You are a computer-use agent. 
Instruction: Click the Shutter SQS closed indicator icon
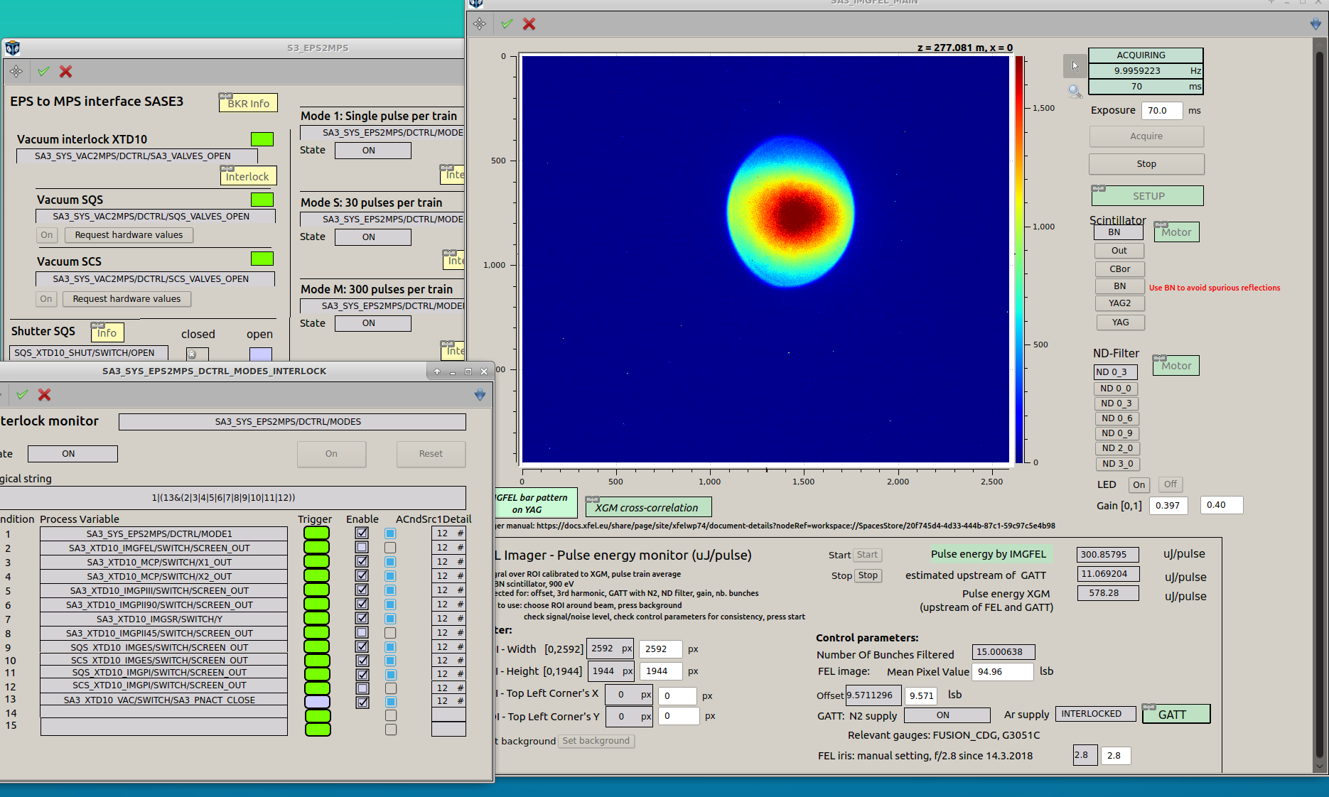point(197,354)
